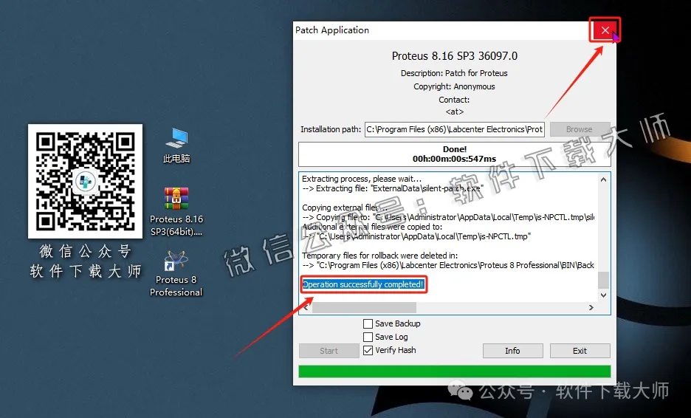Click the 'Operation successfully completed!' log line
Image resolution: width=691 pixels, height=418 pixels.
coord(363,284)
